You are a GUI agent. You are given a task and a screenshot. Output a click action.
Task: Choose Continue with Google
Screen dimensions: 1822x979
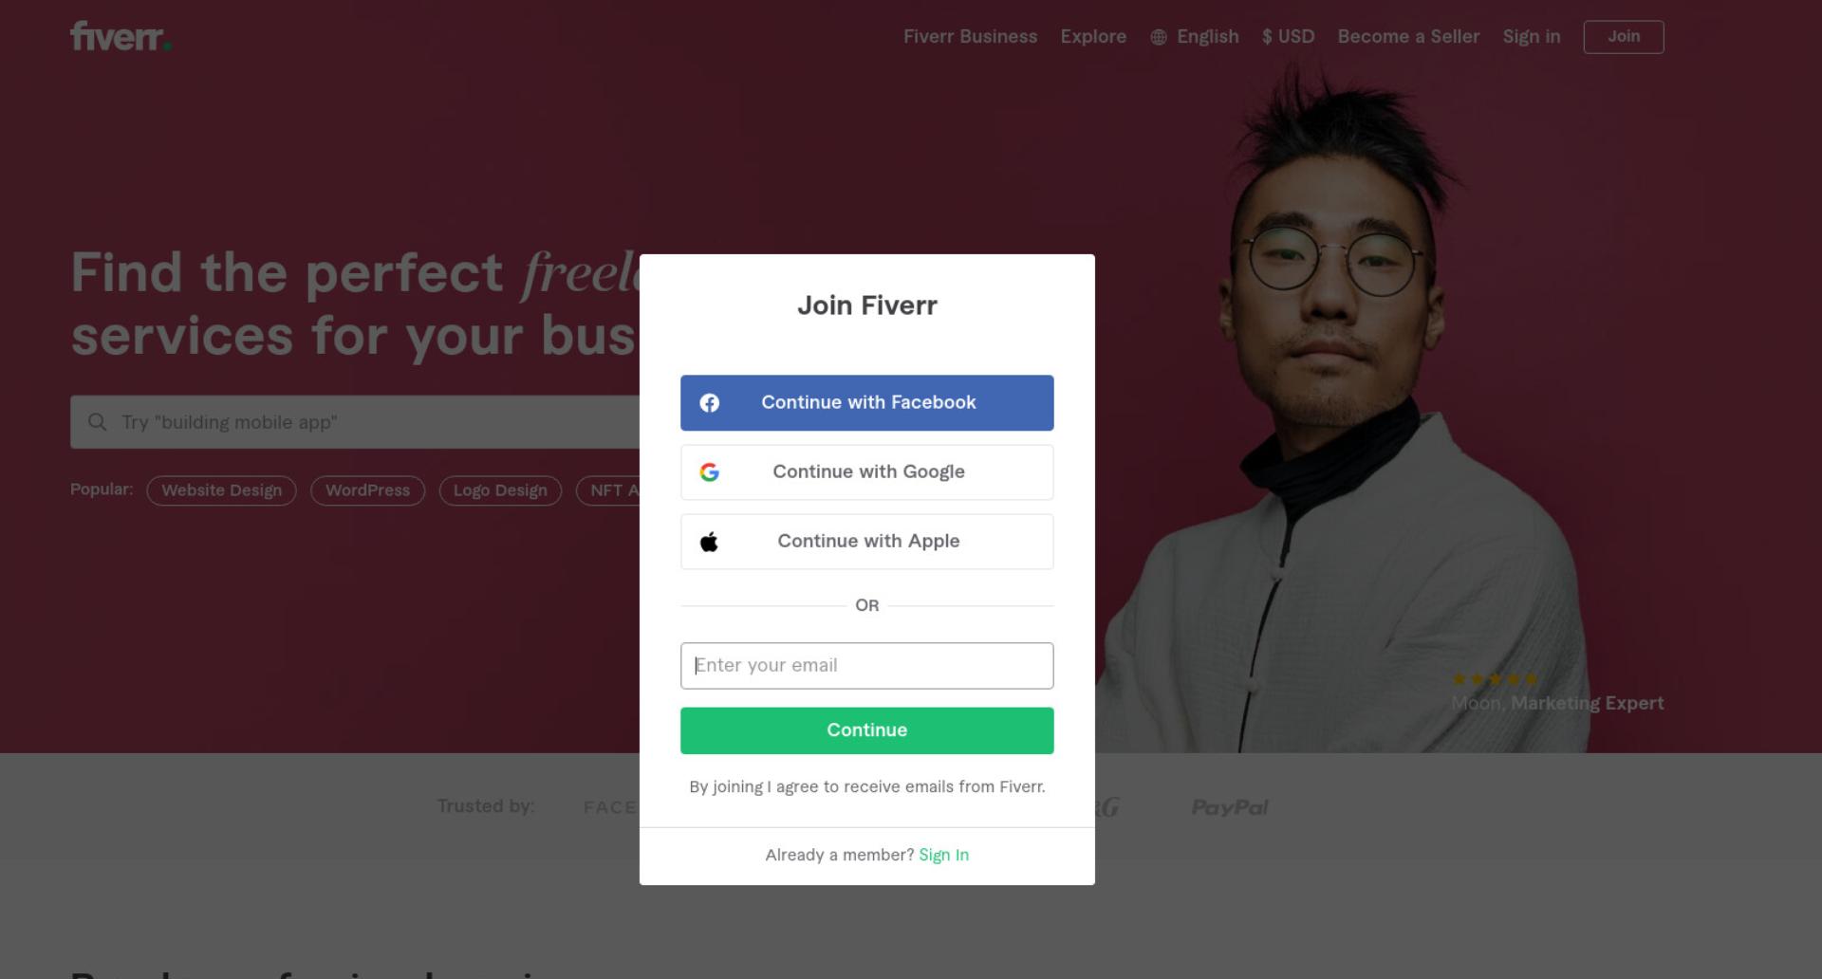pos(866,472)
